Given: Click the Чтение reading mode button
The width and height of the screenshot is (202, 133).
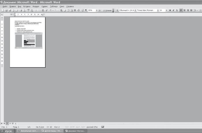Looking at the screenshot, I should [x=107, y=10].
